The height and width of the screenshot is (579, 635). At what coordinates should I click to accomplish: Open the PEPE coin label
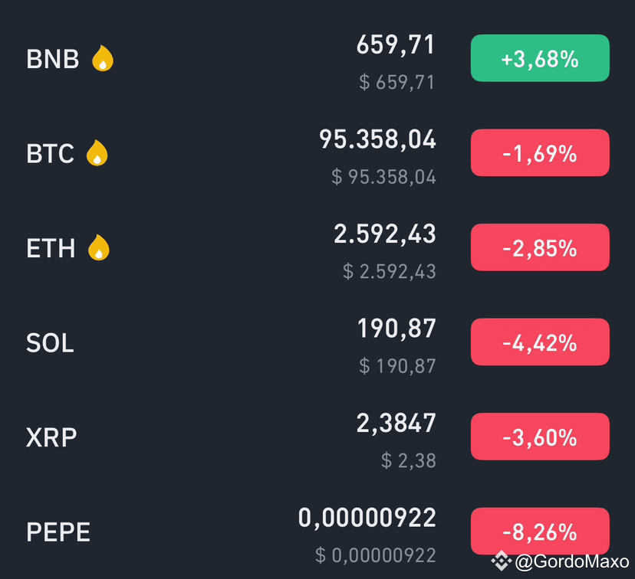click(x=58, y=532)
